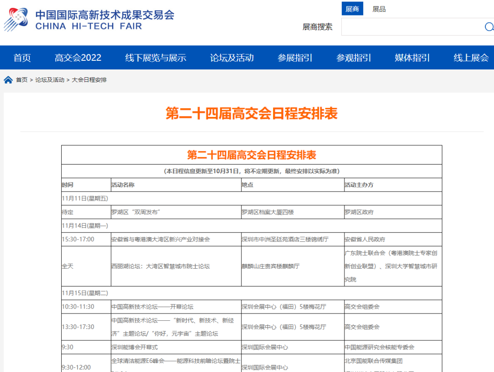Open the 线下展览与展示 menu item
The height and width of the screenshot is (372, 494).
pyautogui.click(x=156, y=58)
